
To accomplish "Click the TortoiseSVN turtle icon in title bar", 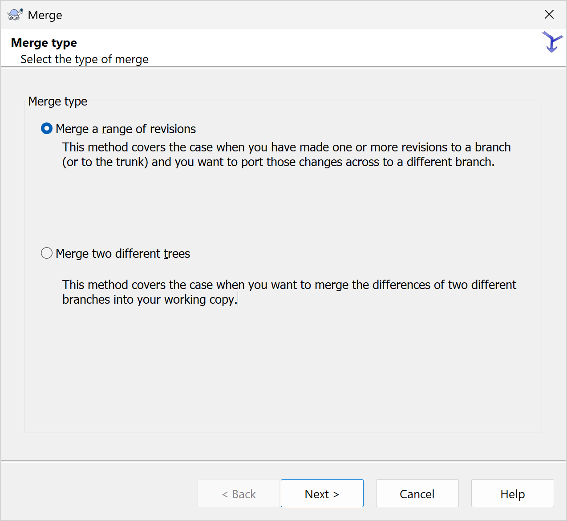I will coord(15,15).
